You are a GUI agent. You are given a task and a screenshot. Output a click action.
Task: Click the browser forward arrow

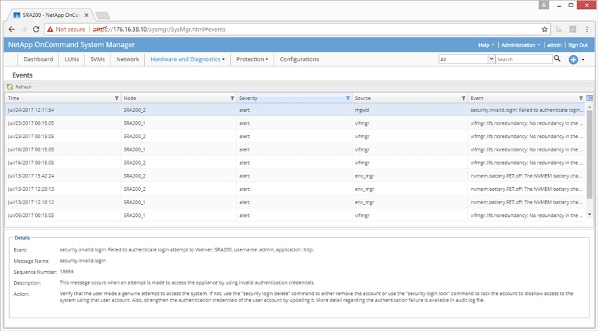[24, 30]
